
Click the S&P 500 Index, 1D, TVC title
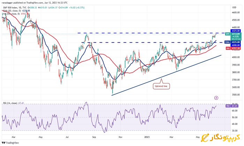(x=15, y=7)
